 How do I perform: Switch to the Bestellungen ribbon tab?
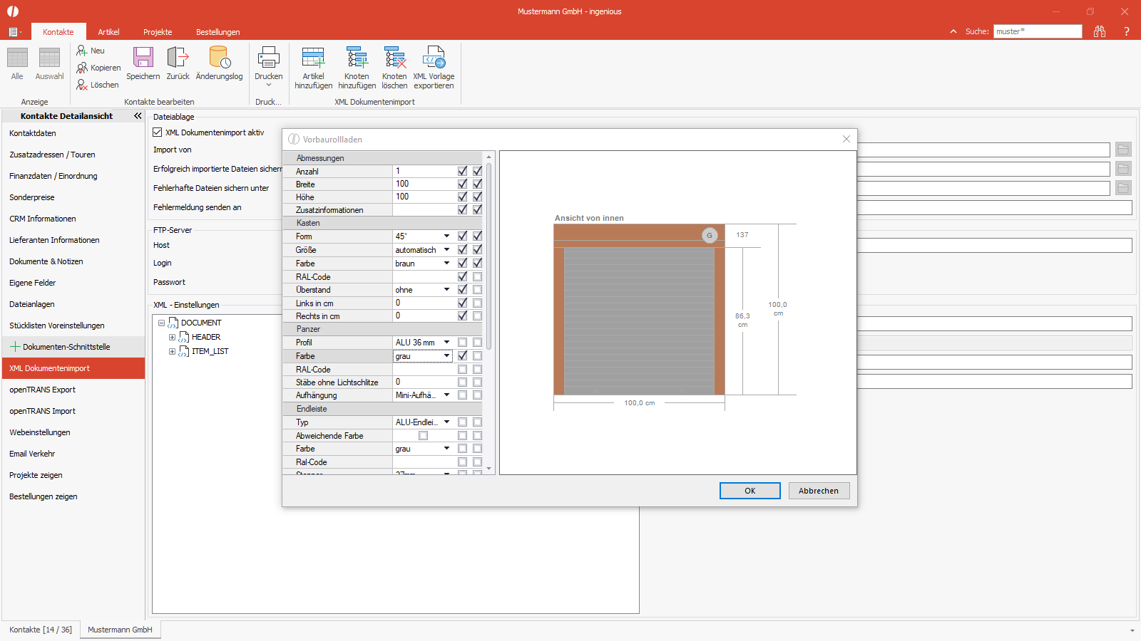218,32
